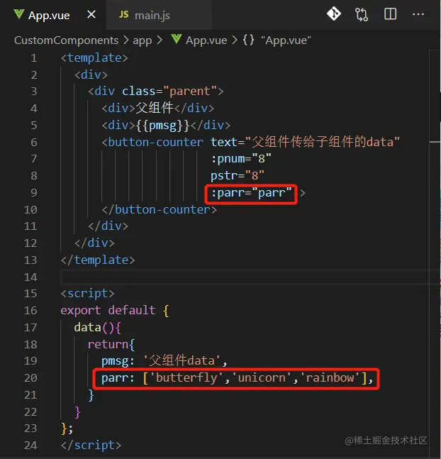Click the text="父组件传给子组件的data" attribute
Viewport: 441px width, 459px height.
tap(305, 142)
